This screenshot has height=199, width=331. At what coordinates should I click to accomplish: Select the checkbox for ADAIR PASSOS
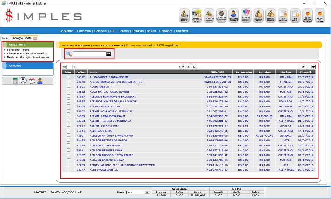tap(68, 86)
